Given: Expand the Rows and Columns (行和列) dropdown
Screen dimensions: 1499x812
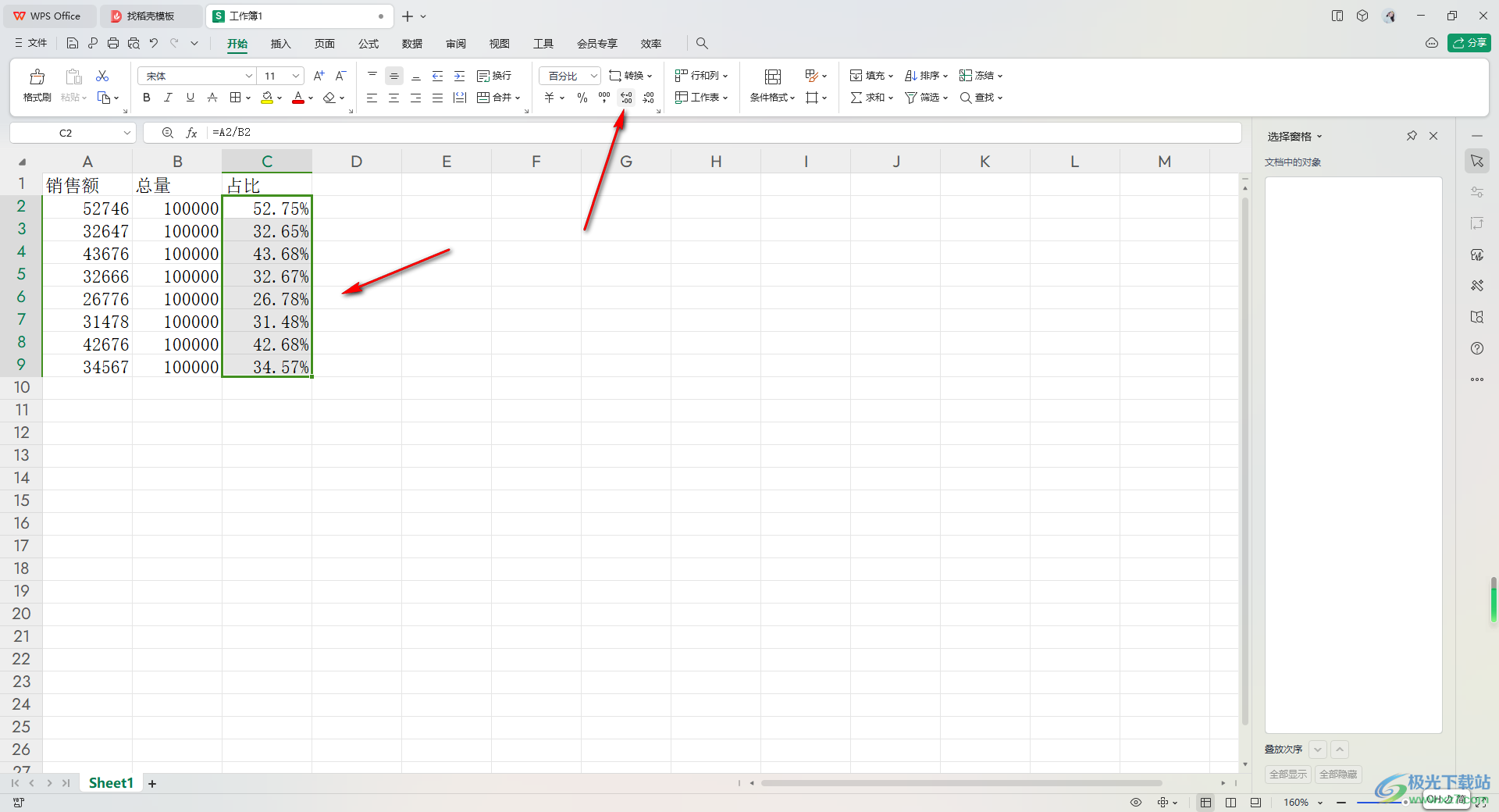Looking at the screenshot, I should point(725,76).
